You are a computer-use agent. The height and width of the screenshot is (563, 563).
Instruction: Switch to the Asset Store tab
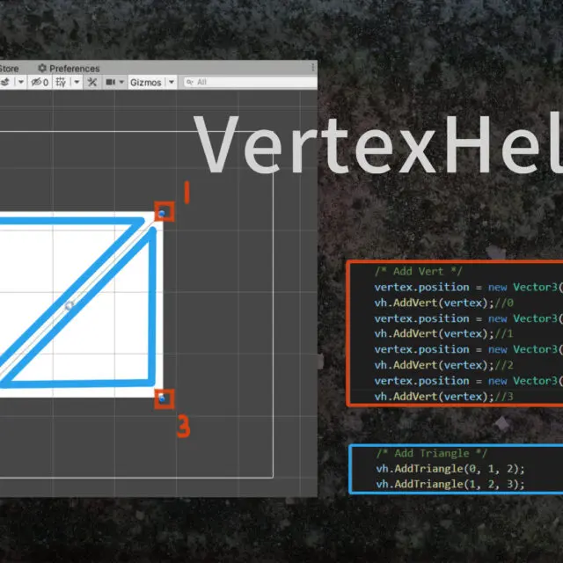coord(9,69)
